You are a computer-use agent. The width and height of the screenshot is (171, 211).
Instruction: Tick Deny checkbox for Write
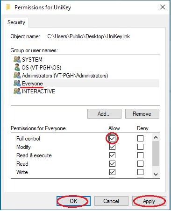(x=140, y=172)
